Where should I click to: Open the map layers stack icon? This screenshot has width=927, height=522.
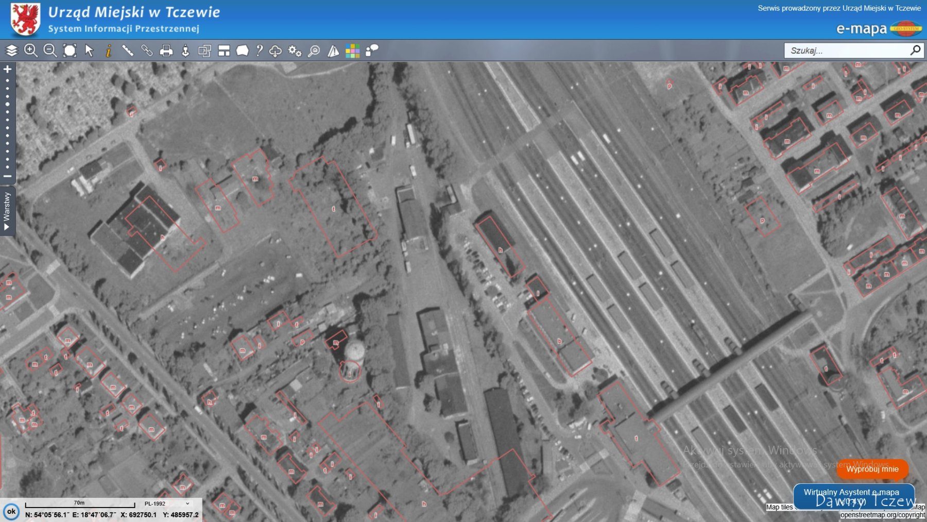tap(11, 50)
